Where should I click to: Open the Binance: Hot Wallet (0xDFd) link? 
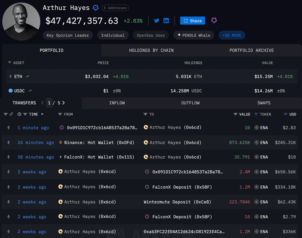point(99,143)
